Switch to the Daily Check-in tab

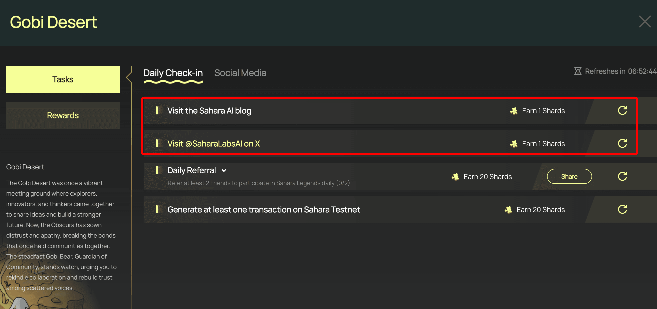tap(173, 73)
